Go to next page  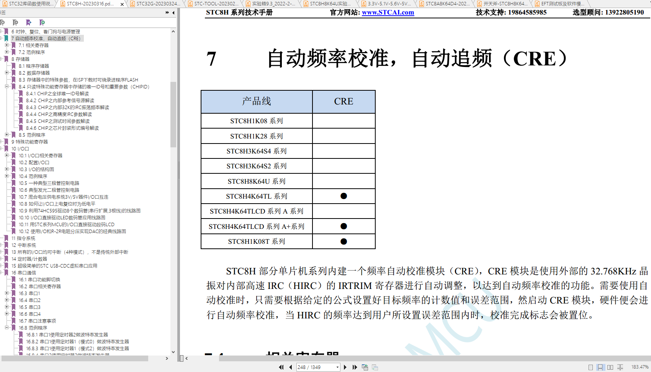[345, 367]
